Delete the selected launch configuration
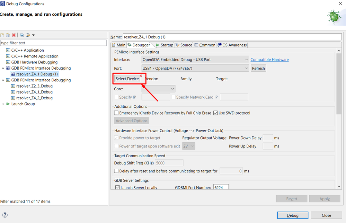Screen dimensions: 346x223 coord(14,35)
